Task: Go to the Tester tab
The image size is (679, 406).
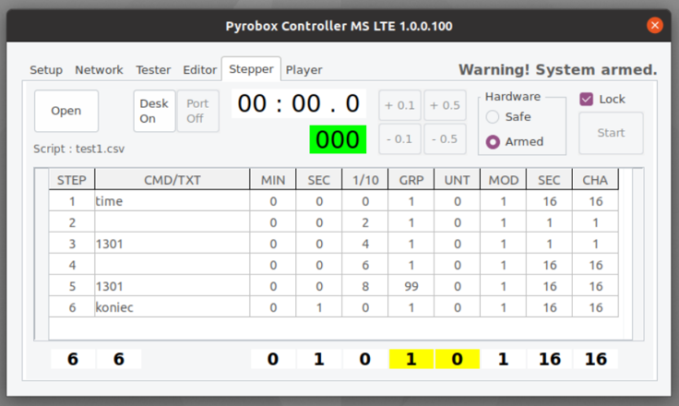Action: 153,70
